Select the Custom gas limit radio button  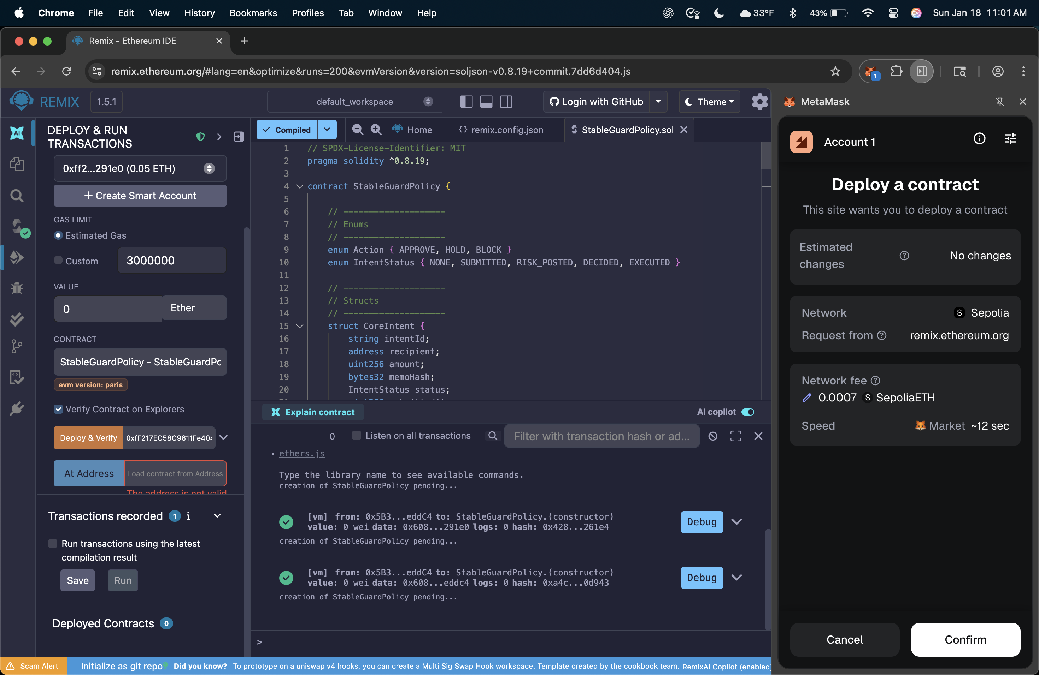tap(58, 261)
